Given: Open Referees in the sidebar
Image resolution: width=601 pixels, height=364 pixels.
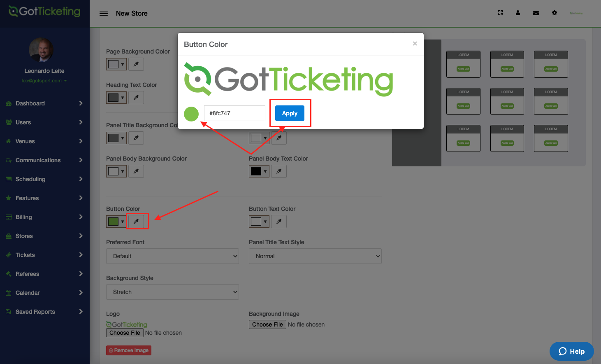Looking at the screenshot, I should [44, 274].
